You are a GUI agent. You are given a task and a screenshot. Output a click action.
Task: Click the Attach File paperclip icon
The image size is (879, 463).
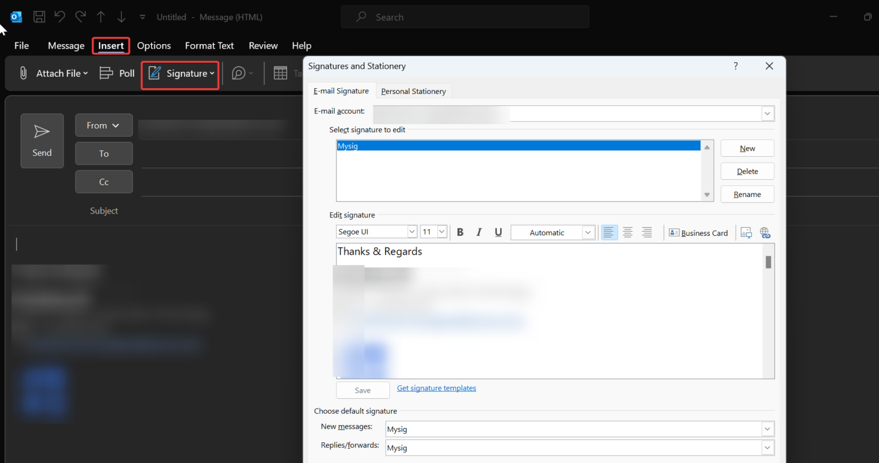click(23, 73)
